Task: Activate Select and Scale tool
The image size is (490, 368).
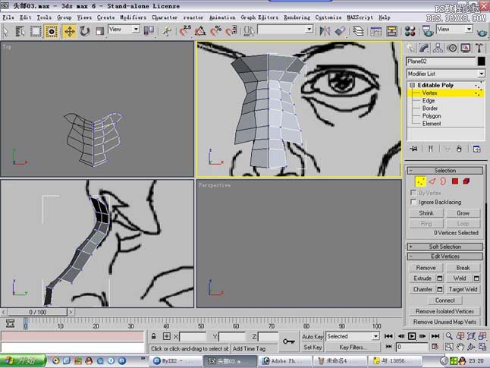Action: tap(99, 31)
